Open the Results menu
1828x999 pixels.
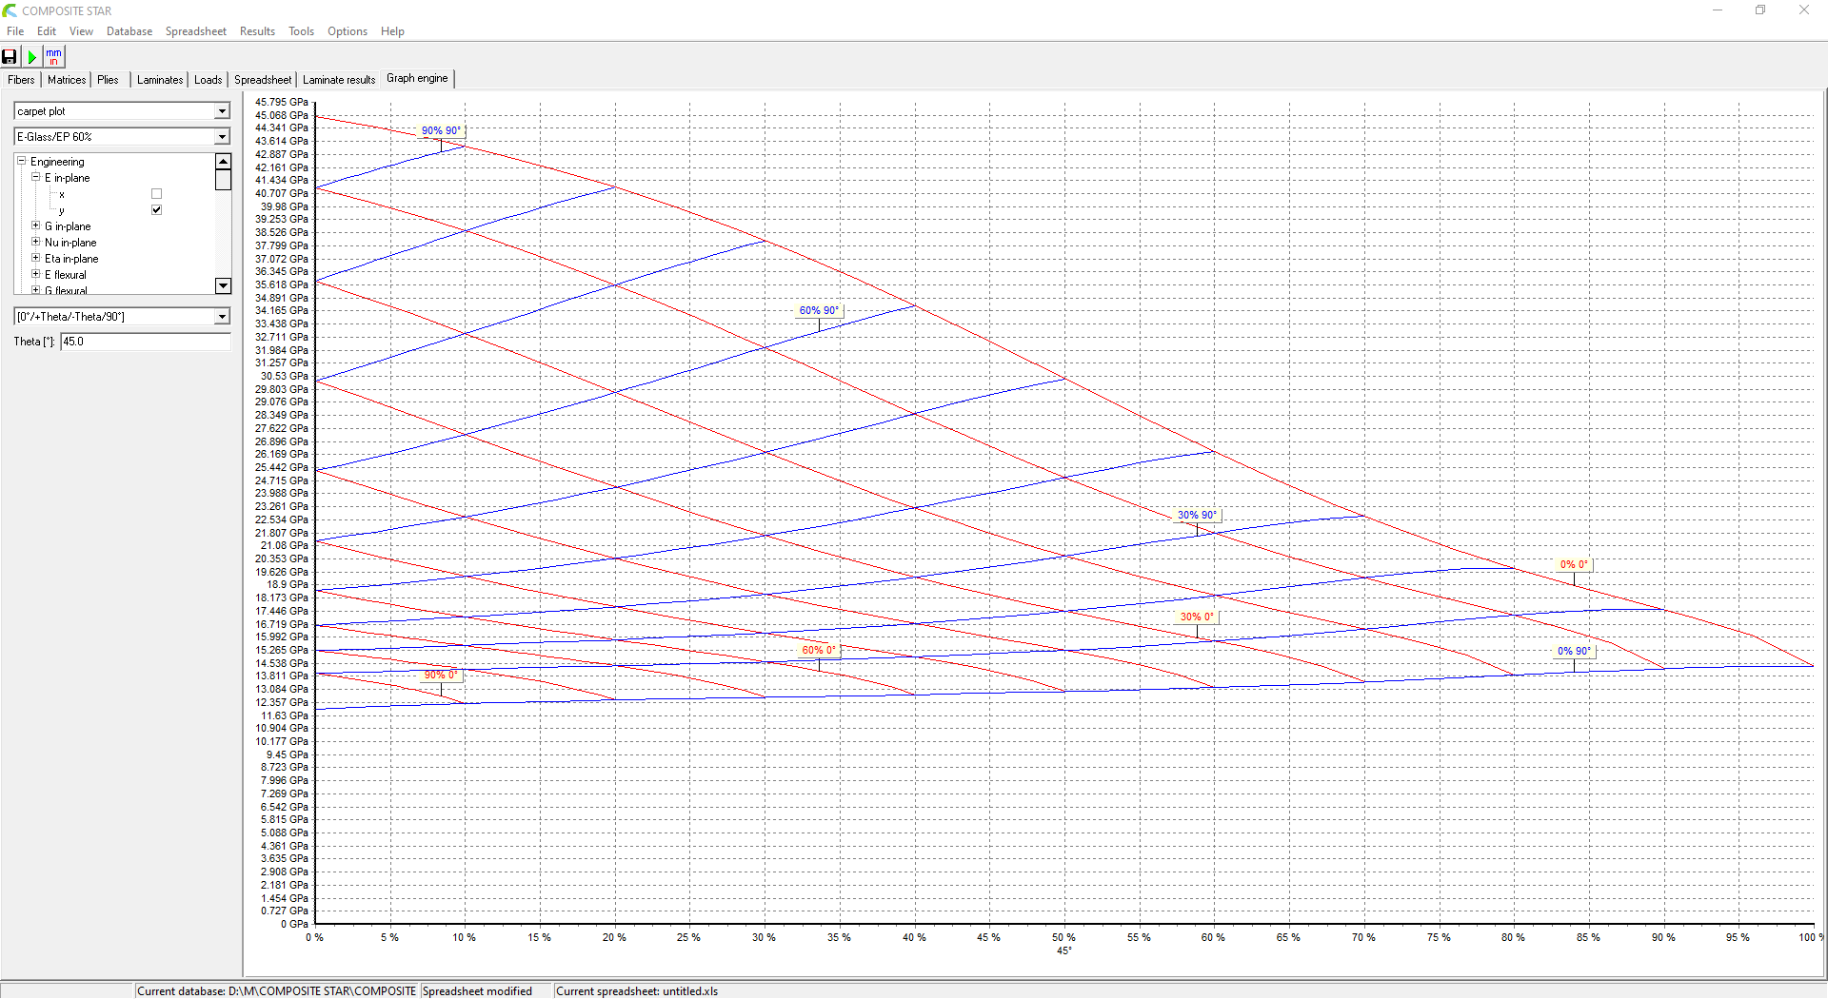tap(257, 31)
